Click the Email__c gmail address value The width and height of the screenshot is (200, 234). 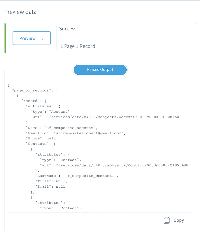coord(89,133)
